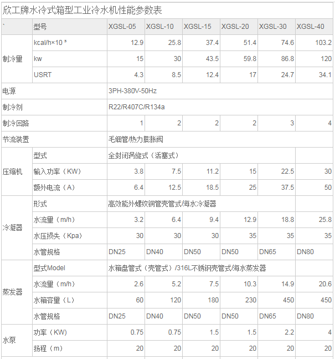Click the 制冷量 row group label
The image size is (335, 359).
[13, 59]
